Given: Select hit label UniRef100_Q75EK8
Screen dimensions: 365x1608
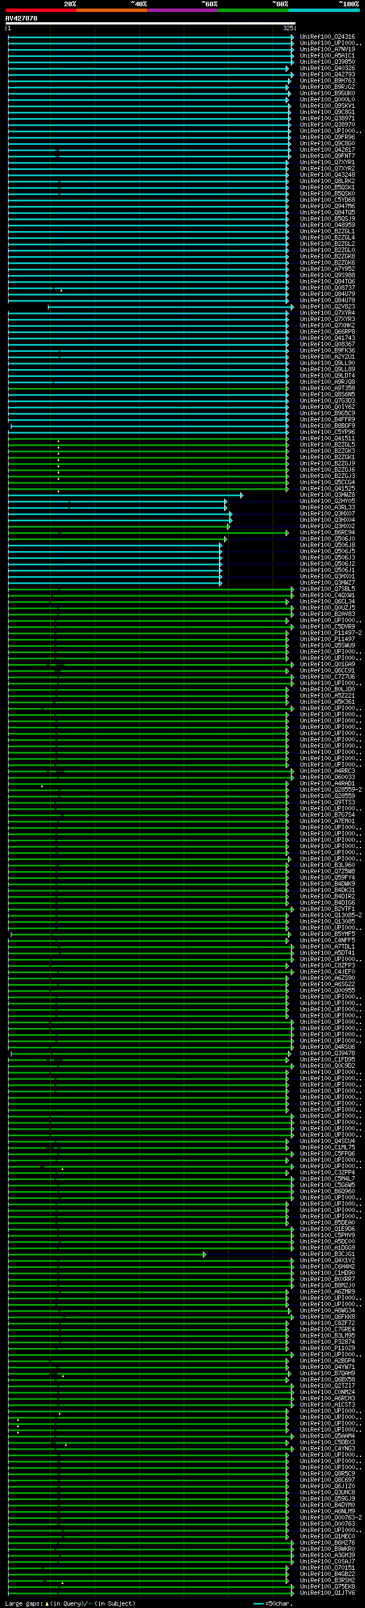Looking at the screenshot, I should coord(327,1587).
